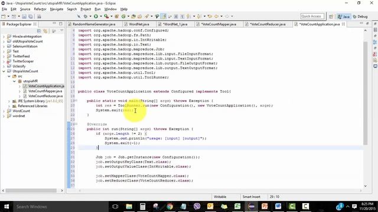This screenshot has width=378, height=212.
Task: Run the program with the green Run button
Action: pyautogui.click(x=96, y=16)
